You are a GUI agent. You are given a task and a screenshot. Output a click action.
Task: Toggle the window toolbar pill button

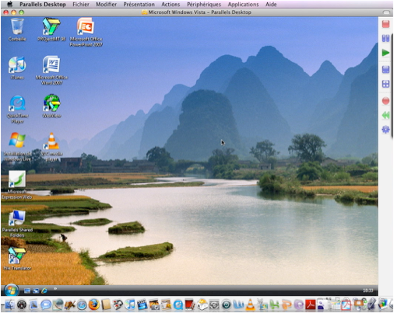click(x=386, y=12)
